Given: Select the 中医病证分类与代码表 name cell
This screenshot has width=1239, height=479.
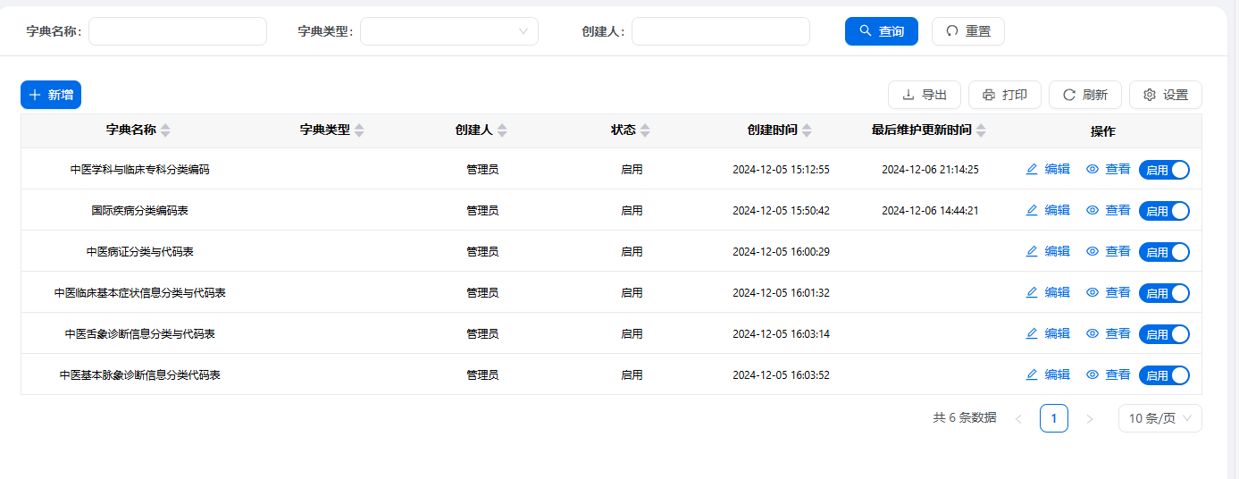Looking at the screenshot, I should 140,251.
